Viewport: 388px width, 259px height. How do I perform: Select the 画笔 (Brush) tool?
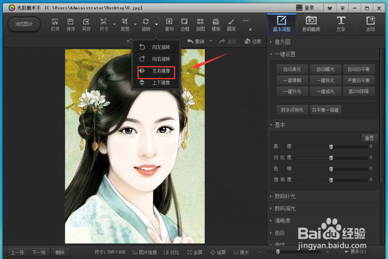pos(231,25)
